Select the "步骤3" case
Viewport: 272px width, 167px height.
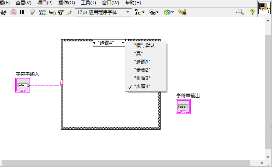[145, 78]
